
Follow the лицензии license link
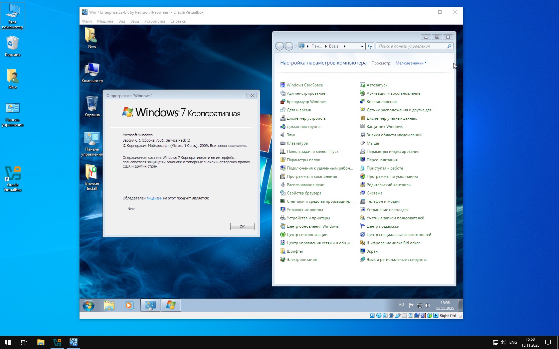(x=154, y=198)
